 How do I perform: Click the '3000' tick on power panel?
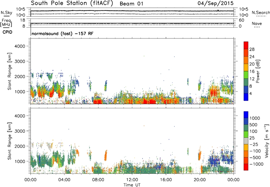[20, 61]
